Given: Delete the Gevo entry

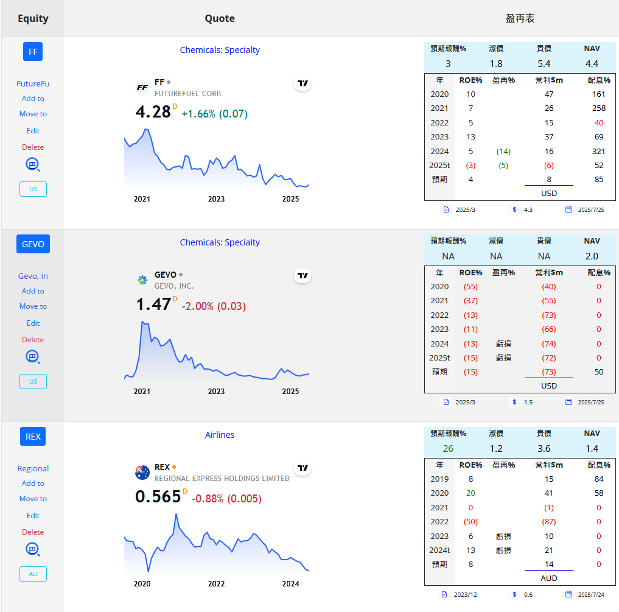Looking at the screenshot, I should (33, 339).
